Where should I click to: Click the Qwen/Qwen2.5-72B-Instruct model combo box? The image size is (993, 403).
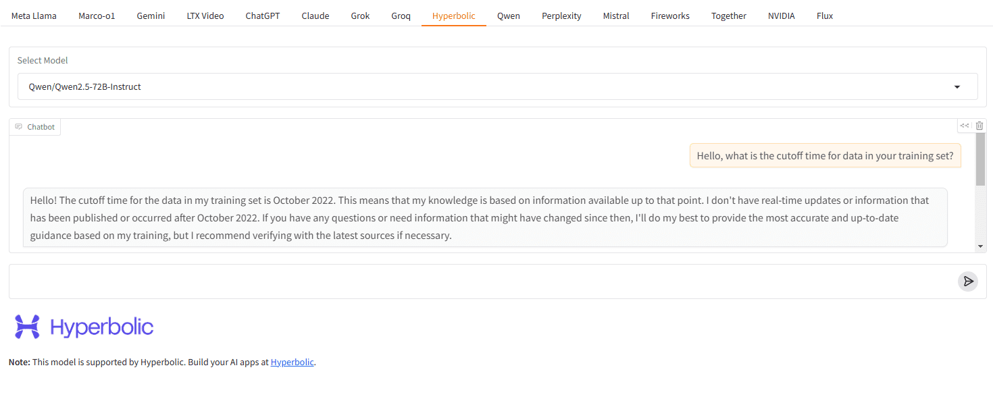pos(497,86)
